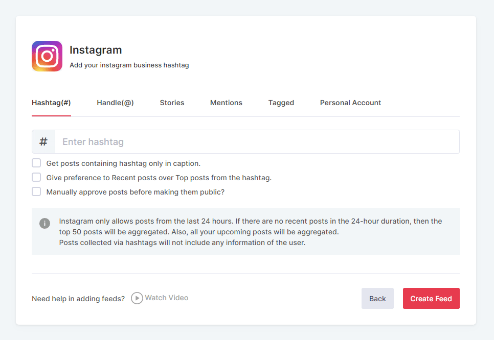The height and width of the screenshot is (340, 494).
Task: Click the Instagram heading title
Action: (x=96, y=50)
